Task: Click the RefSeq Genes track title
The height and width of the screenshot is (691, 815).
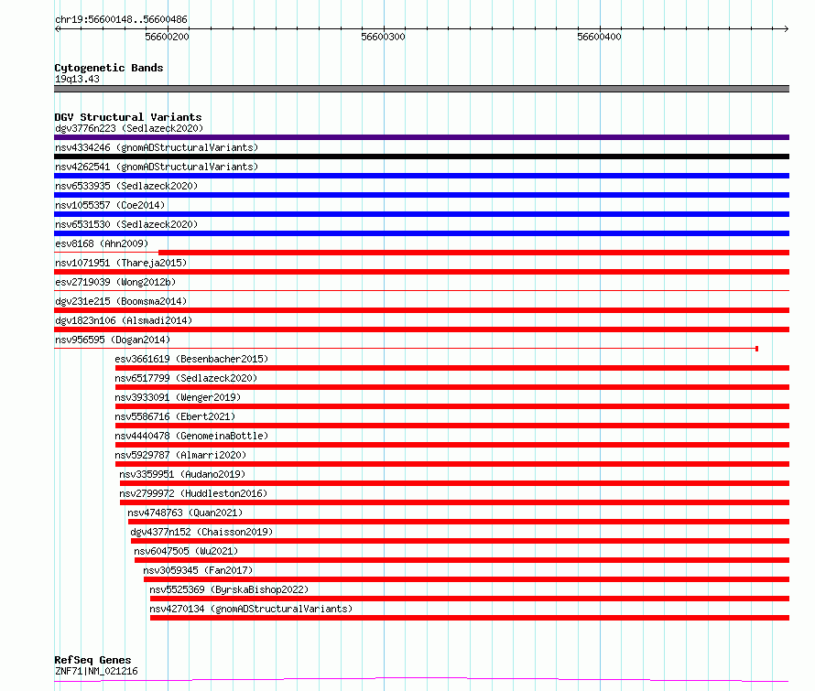Action: [92, 660]
